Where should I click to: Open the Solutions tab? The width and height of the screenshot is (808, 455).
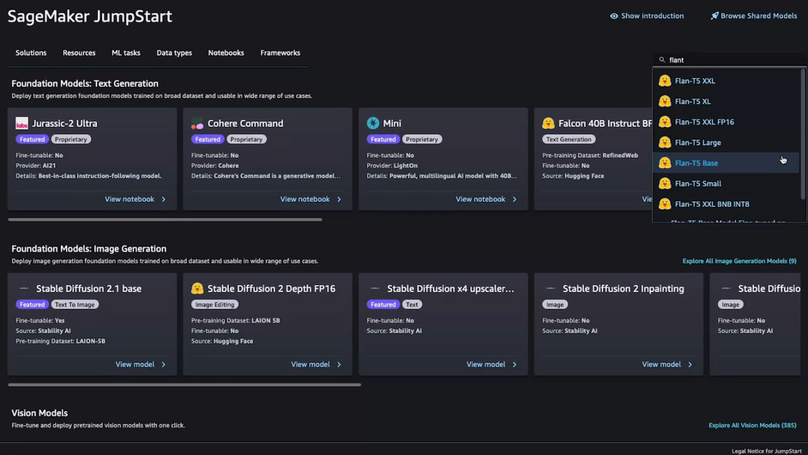[x=31, y=52]
